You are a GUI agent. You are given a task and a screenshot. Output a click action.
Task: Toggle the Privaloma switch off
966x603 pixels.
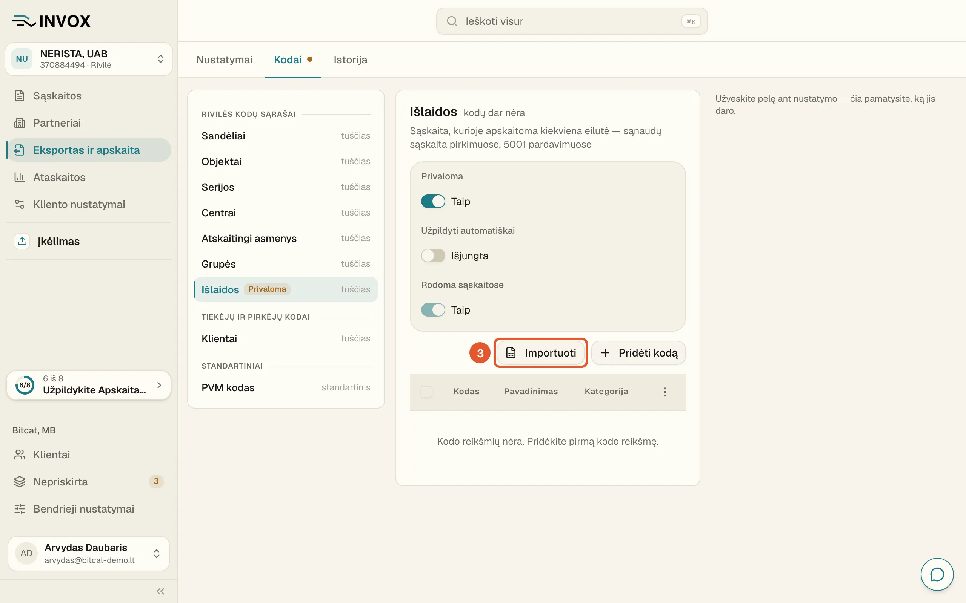(x=433, y=201)
